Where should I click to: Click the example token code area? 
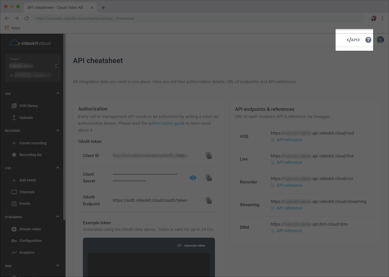coord(149,265)
